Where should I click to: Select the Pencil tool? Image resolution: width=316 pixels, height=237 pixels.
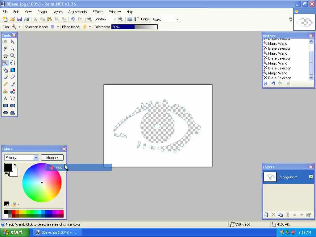[6, 84]
